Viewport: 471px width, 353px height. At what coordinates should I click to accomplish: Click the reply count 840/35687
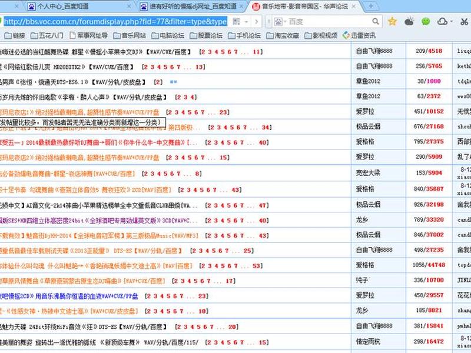click(x=429, y=189)
